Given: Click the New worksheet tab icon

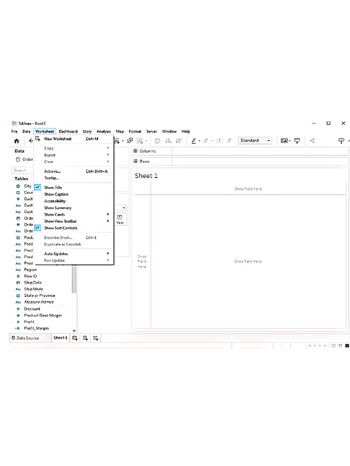Looking at the screenshot, I should click(75, 338).
